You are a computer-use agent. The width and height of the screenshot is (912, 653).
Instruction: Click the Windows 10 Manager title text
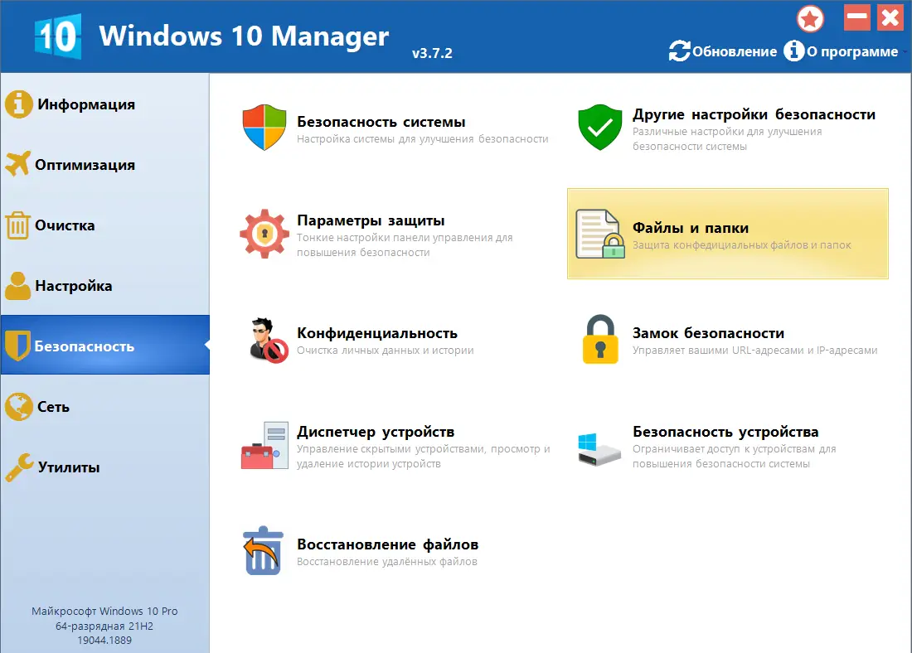[244, 36]
